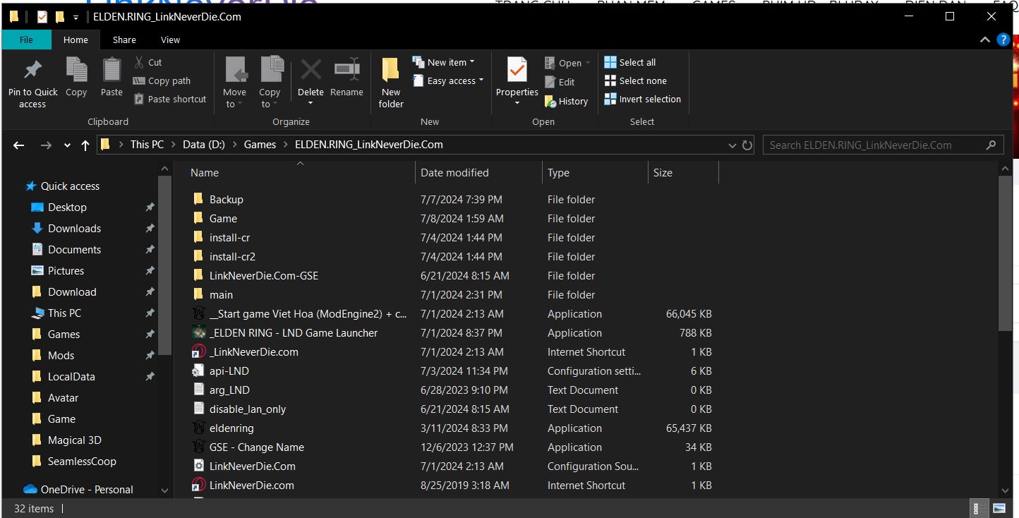Open the File tab
This screenshot has width=1019, height=518.
pyautogui.click(x=26, y=40)
